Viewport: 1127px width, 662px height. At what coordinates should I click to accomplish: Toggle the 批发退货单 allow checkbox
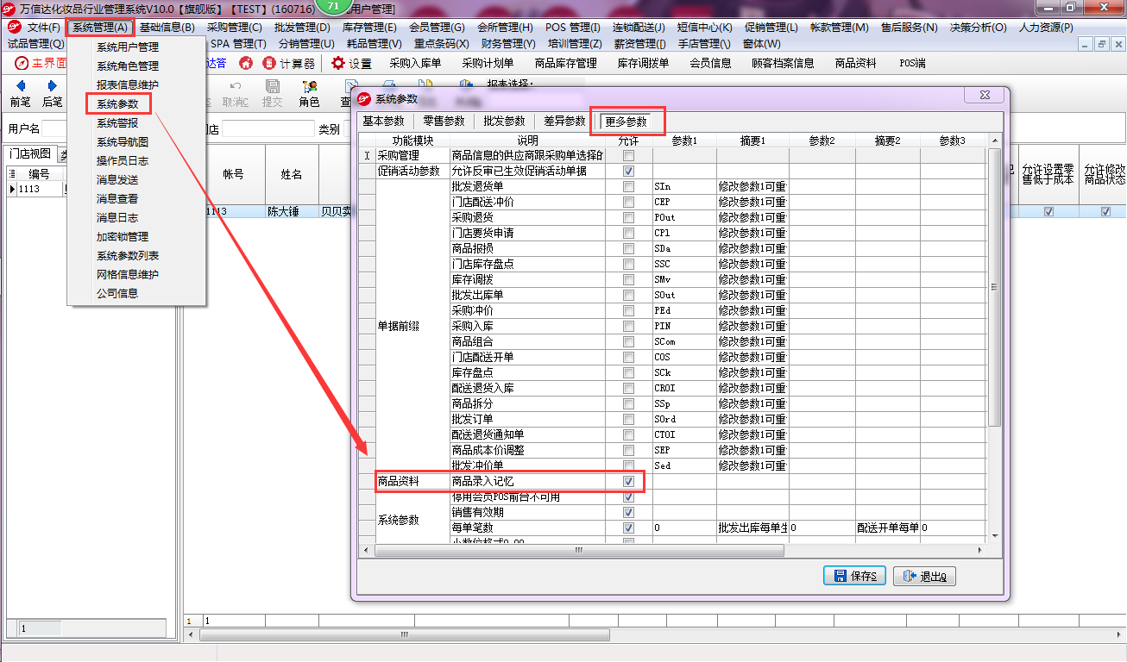(629, 186)
